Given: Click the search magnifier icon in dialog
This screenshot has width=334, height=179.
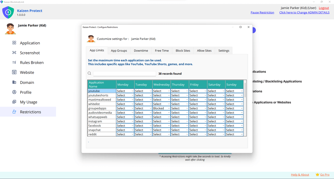Looking at the screenshot, I should (x=90, y=74).
